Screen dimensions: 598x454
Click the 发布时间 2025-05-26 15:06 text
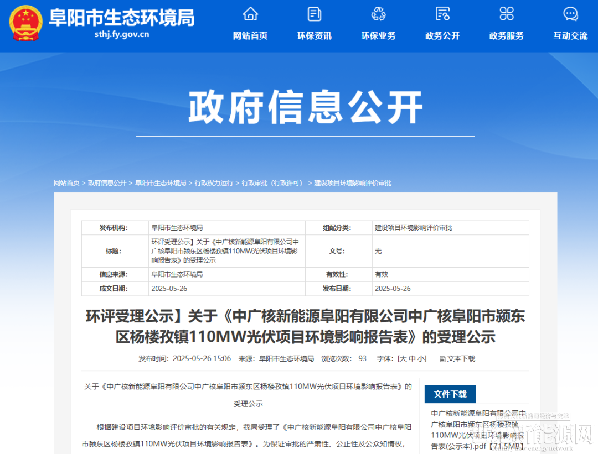[x=184, y=359]
